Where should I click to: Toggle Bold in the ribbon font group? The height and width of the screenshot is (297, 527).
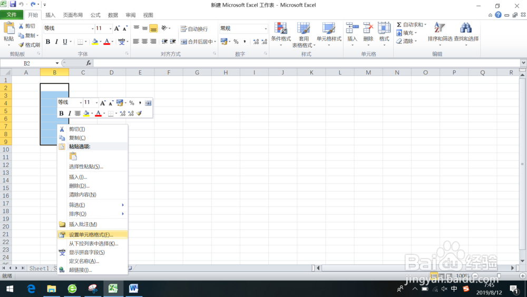[x=48, y=42]
